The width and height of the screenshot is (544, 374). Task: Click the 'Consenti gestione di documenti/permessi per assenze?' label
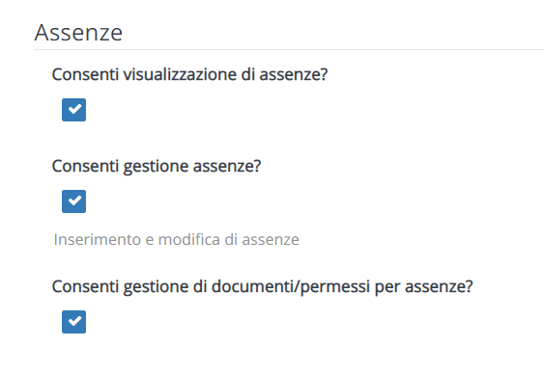(x=262, y=287)
